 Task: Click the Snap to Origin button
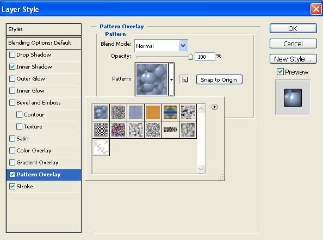[219, 79]
